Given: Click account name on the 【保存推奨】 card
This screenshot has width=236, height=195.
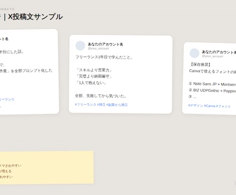Looking at the screenshot, I should click(x=219, y=52).
